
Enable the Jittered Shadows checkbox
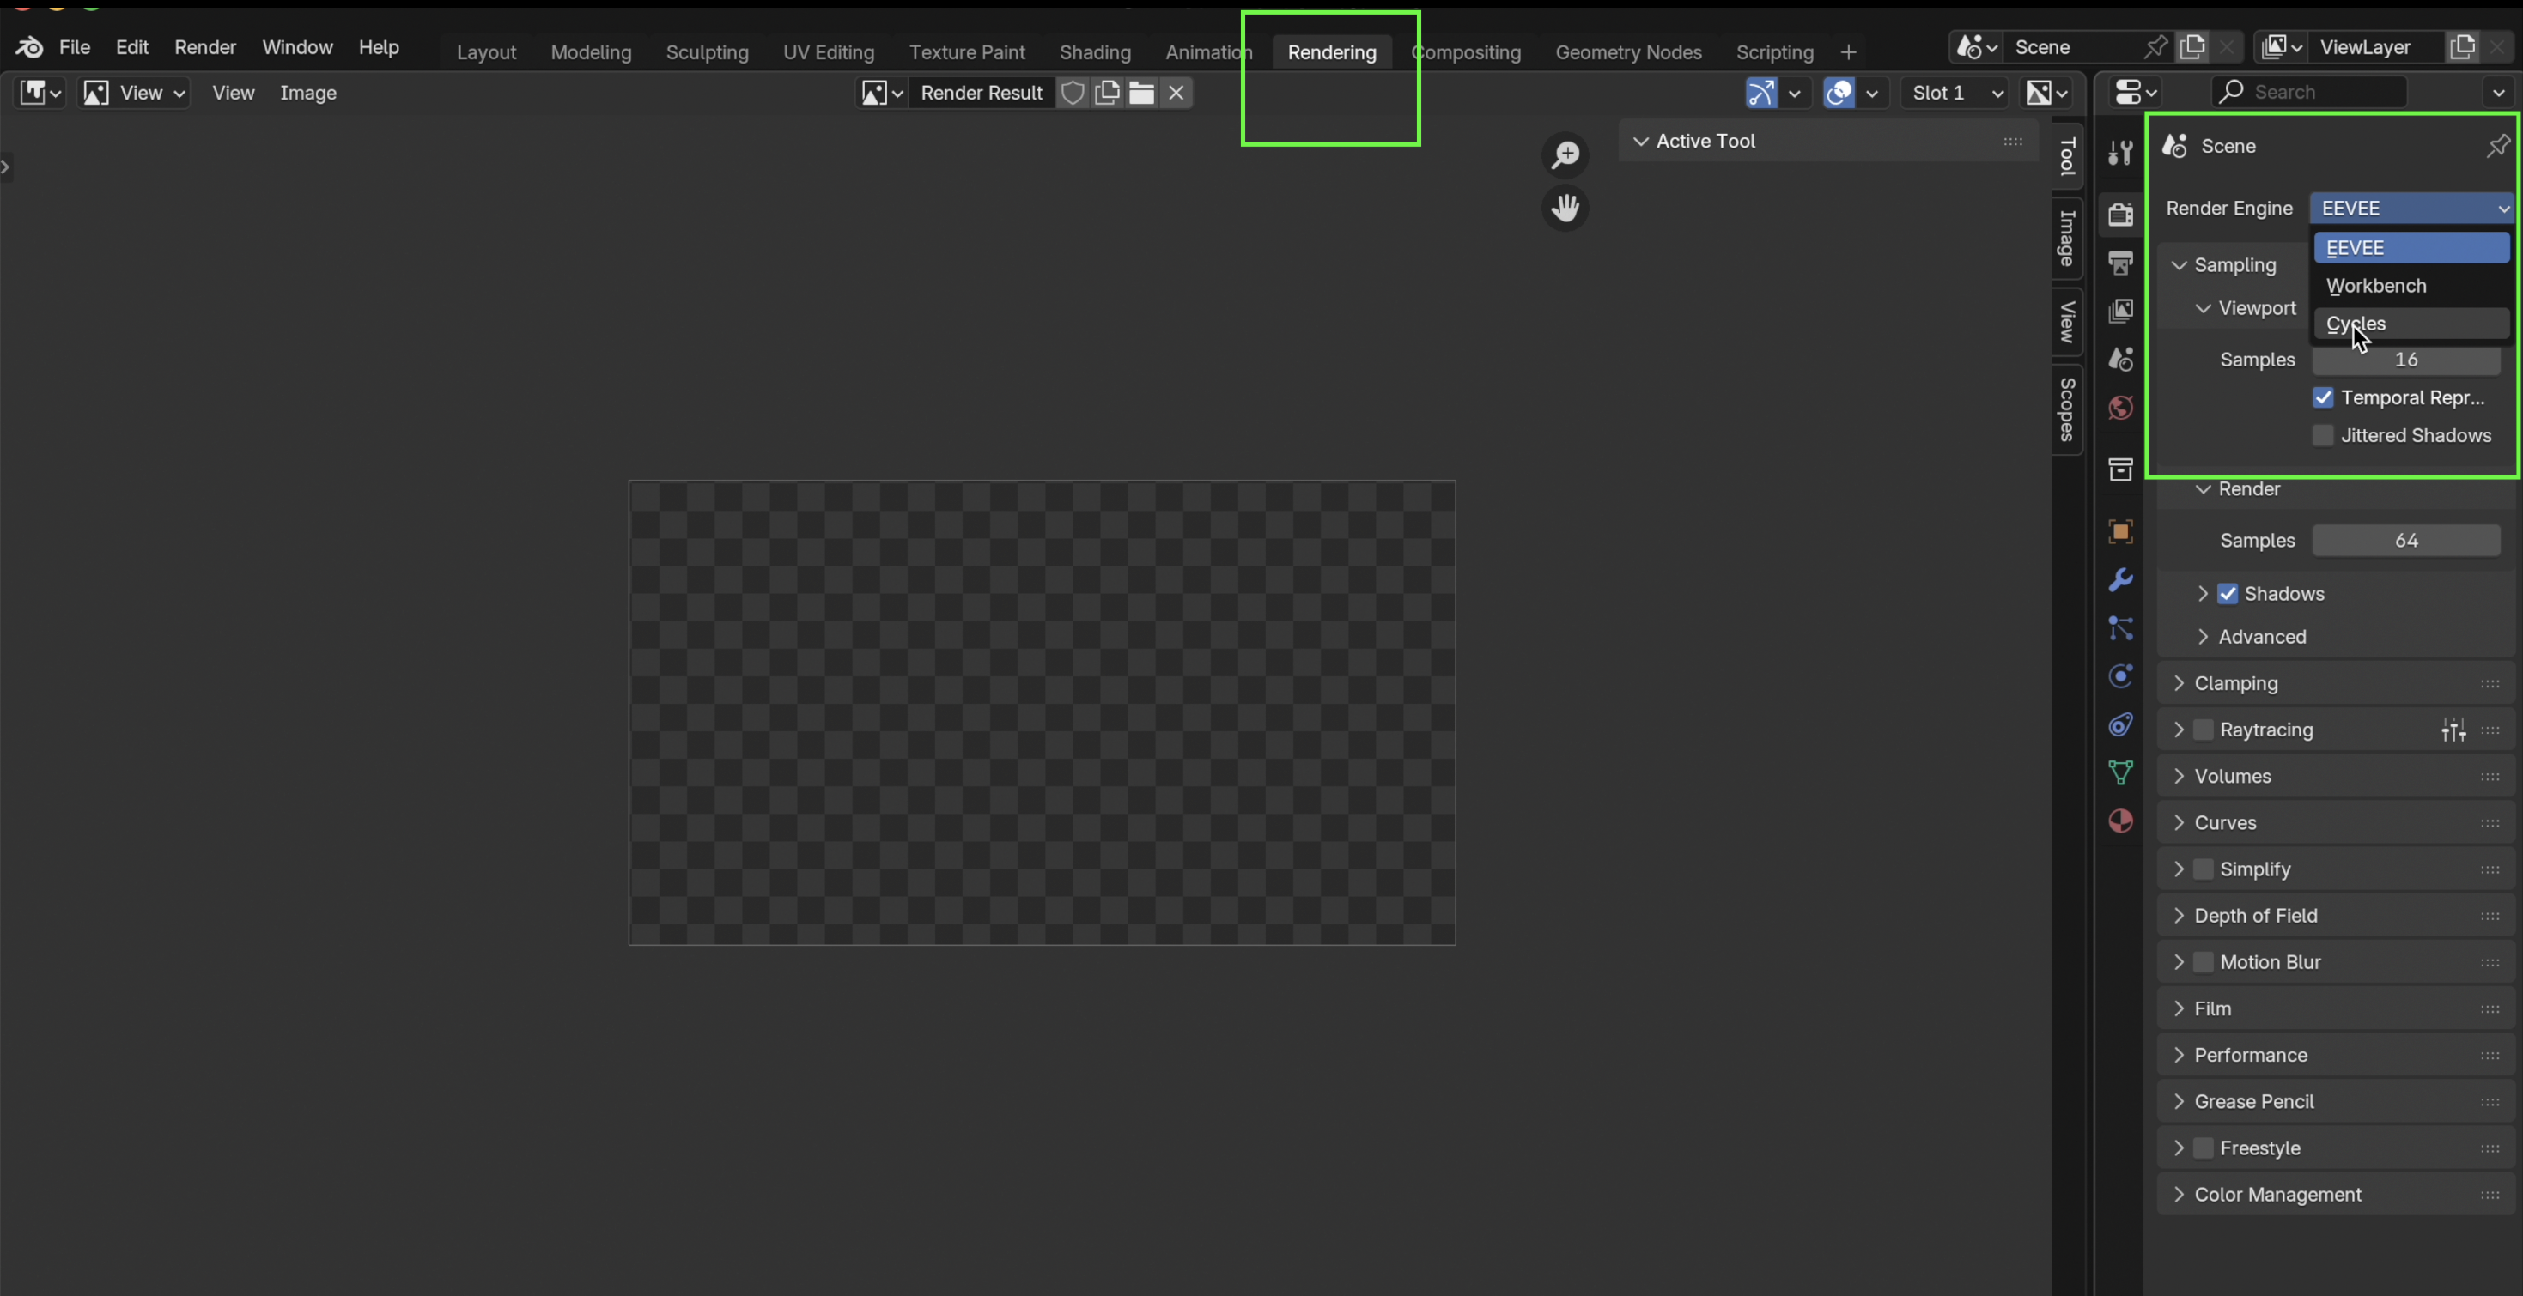click(2323, 436)
